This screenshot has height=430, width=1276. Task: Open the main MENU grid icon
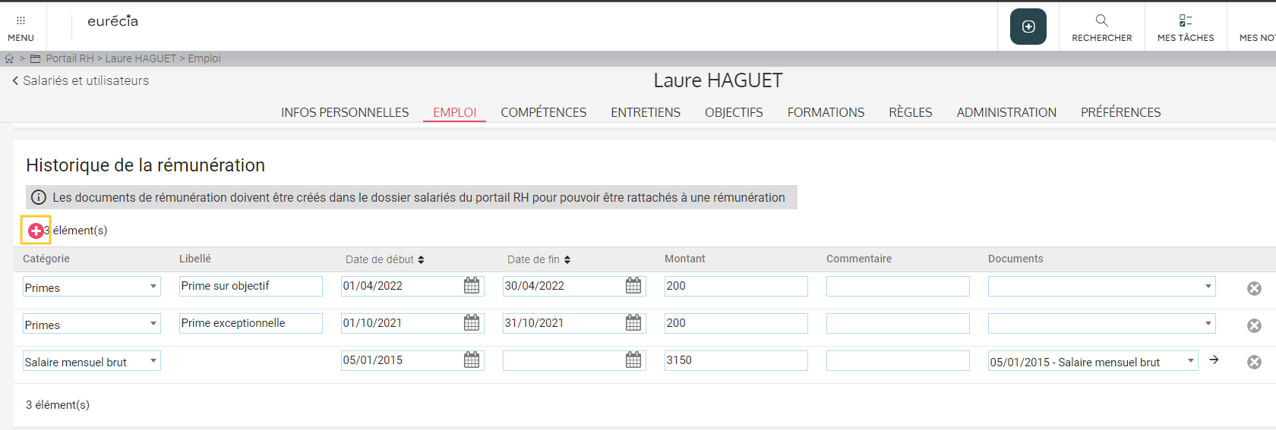coord(21,21)
